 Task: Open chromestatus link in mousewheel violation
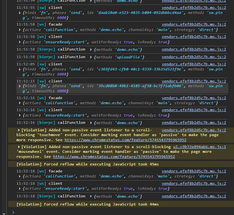click(x=114, y=157)
